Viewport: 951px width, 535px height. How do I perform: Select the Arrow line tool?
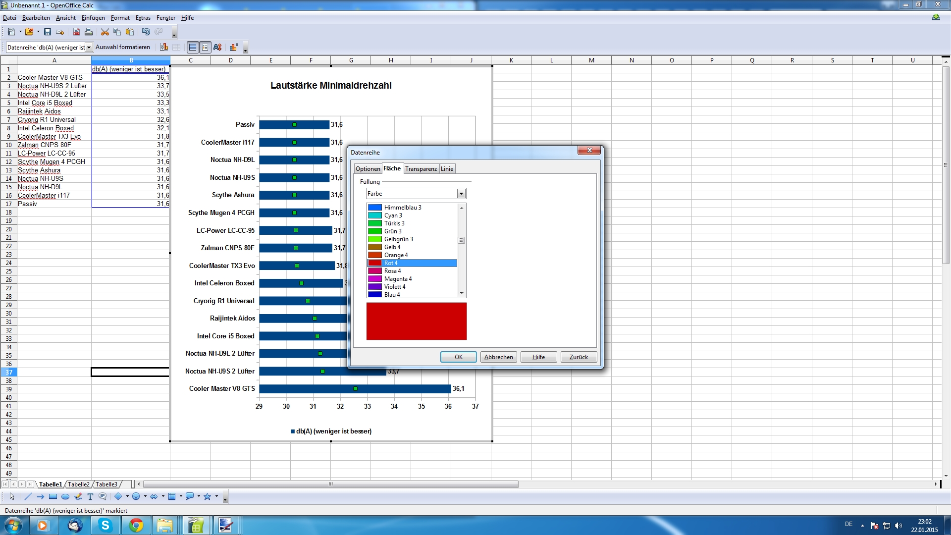41,496
